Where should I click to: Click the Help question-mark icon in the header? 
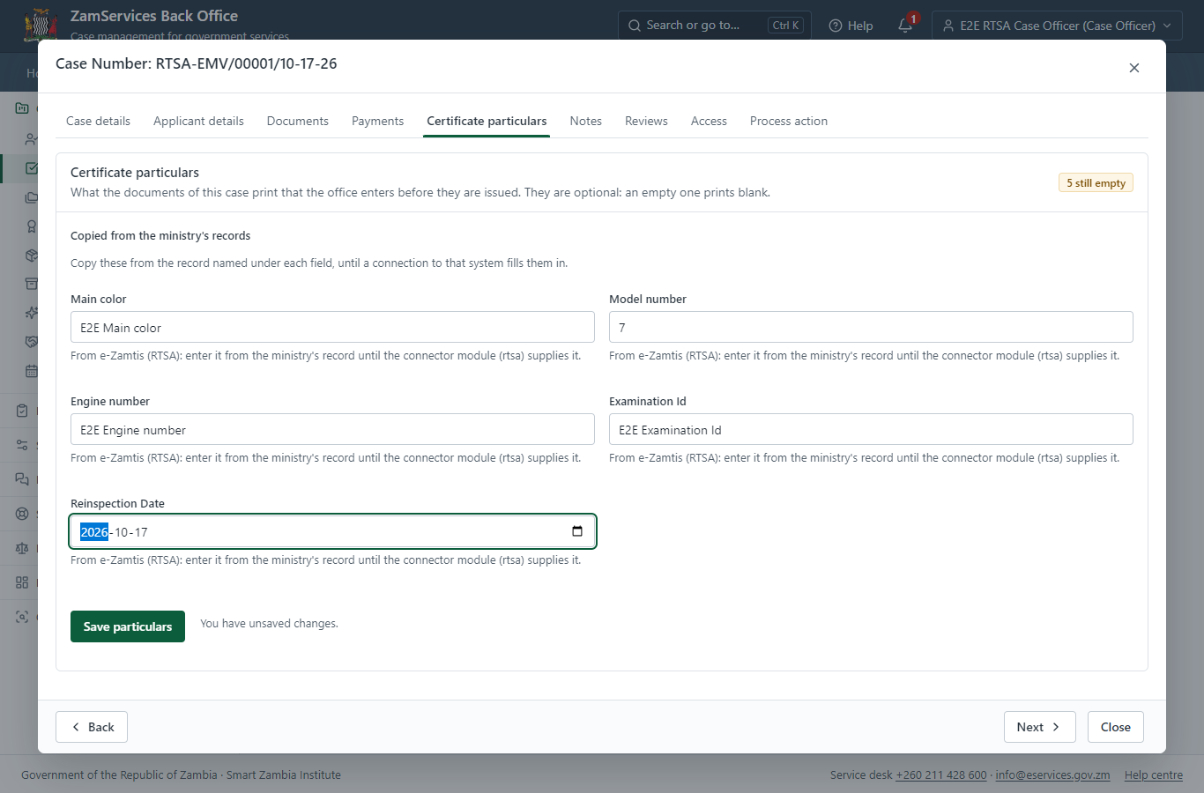pyautogui.click(x=836, y=26)
